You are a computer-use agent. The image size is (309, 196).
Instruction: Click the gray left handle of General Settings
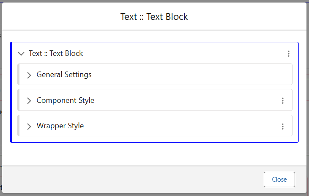[19, 75]
